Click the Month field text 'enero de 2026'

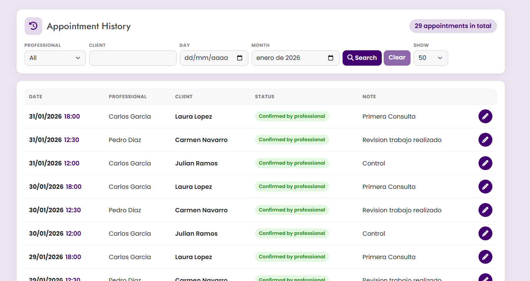point(278,58)
